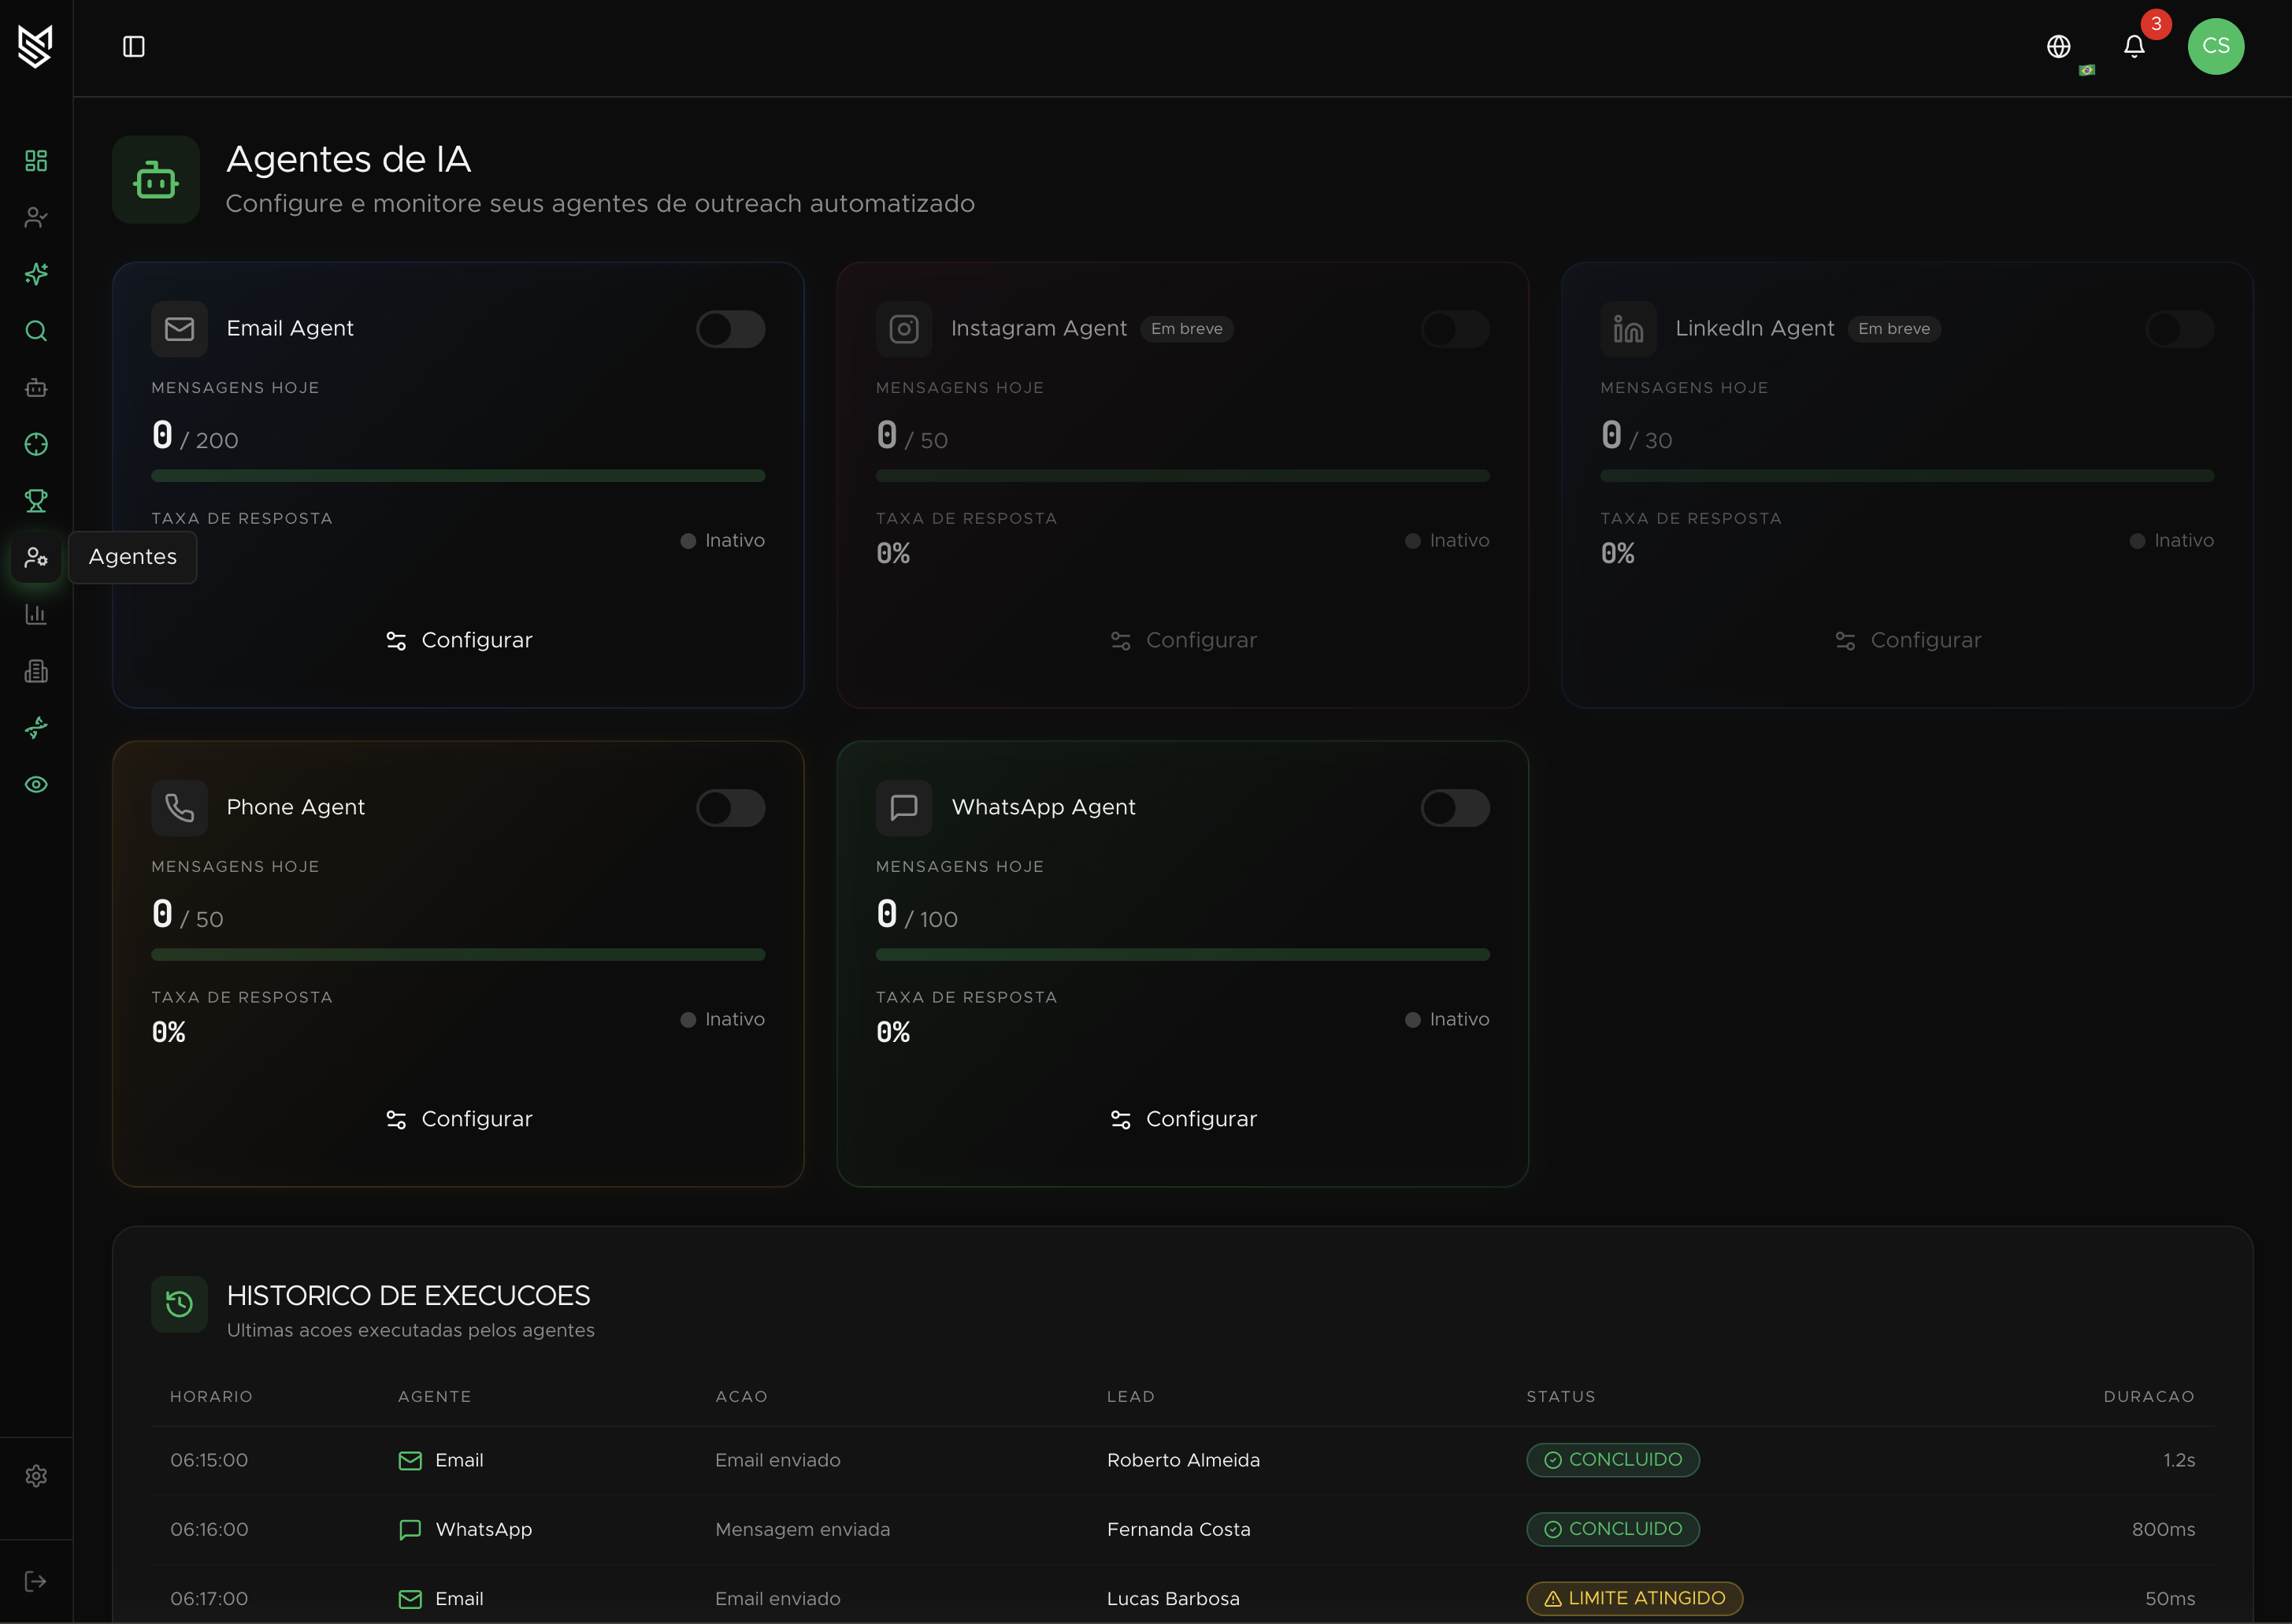Click the Roberto Almeida execution row
Image resolution: width=2292 pixels, height=1624 pixels.
tap(1182, 1460)
